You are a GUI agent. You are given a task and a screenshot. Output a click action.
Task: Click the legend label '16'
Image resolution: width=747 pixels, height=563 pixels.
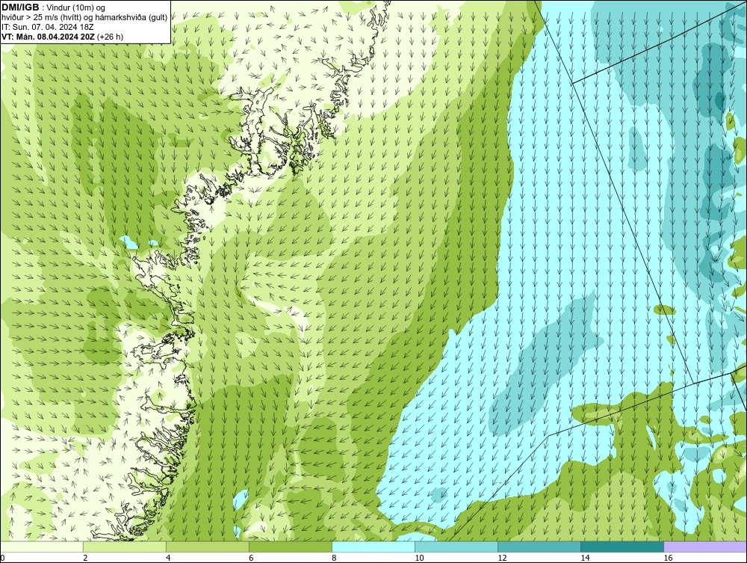point(667,558)
